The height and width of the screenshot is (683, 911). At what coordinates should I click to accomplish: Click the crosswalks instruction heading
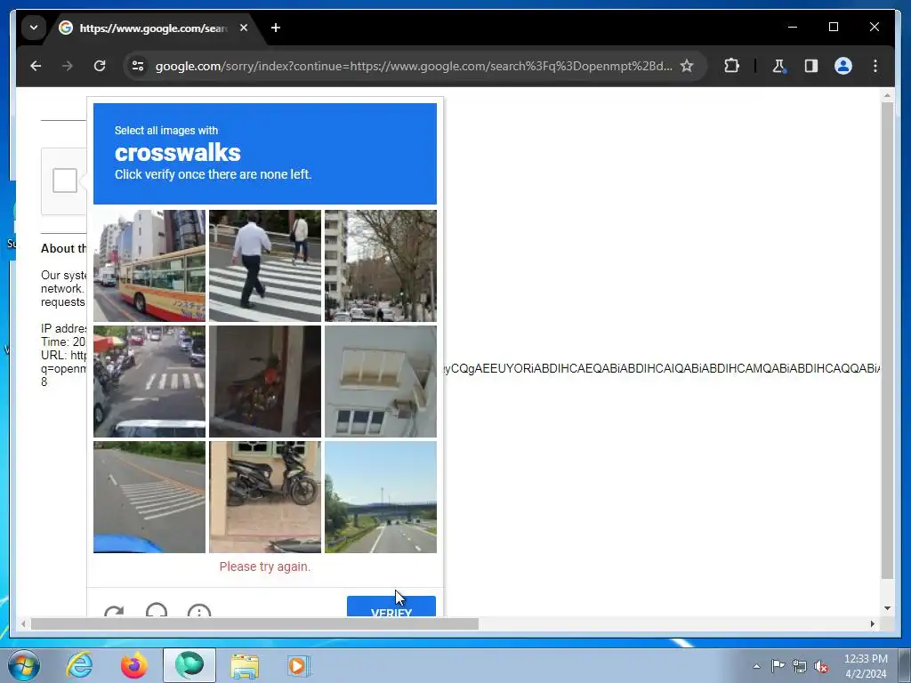178,153
